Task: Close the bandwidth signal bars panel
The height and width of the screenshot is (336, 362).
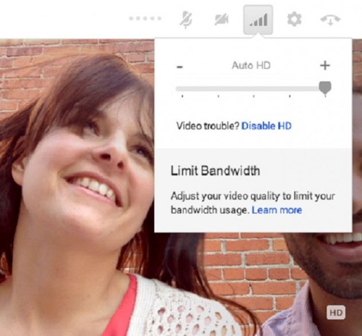Action: (x=258, y=19)
